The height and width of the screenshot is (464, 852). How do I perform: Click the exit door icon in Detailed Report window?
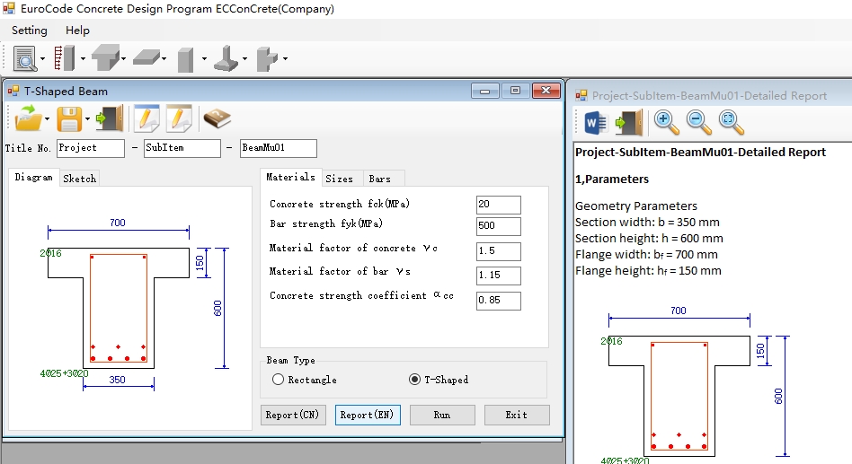(629, 123)
